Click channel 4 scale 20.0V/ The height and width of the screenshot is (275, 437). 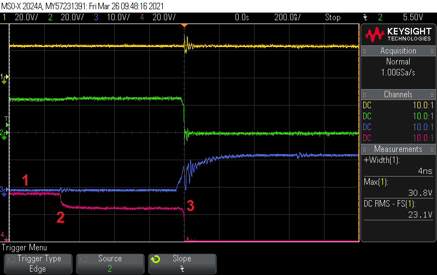[x=164, y=17]
